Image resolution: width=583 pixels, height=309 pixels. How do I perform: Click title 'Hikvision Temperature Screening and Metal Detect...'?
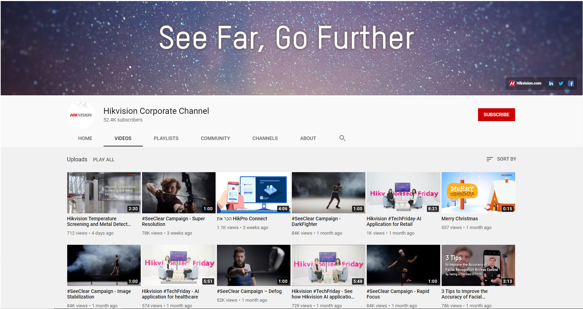[x=99, y=221]
